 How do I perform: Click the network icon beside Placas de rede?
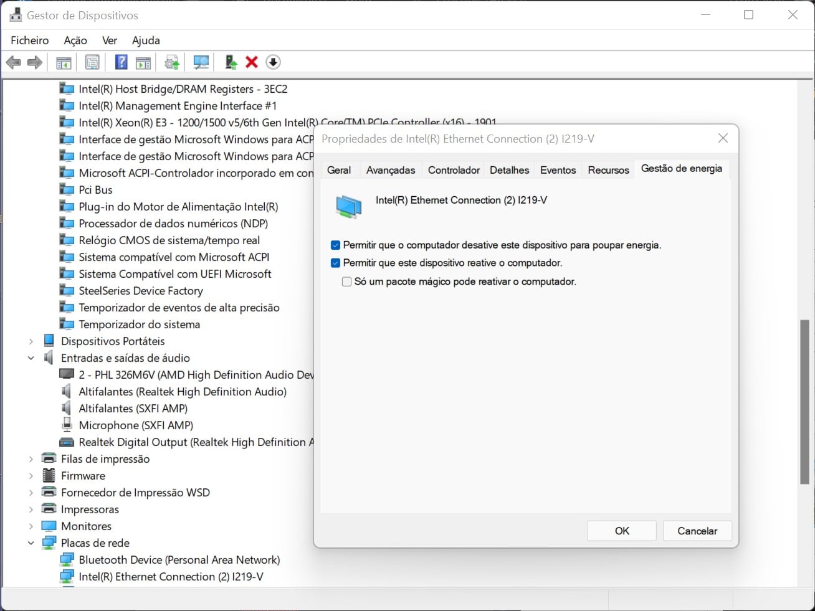pyautogui.click(x=49, y=542)
